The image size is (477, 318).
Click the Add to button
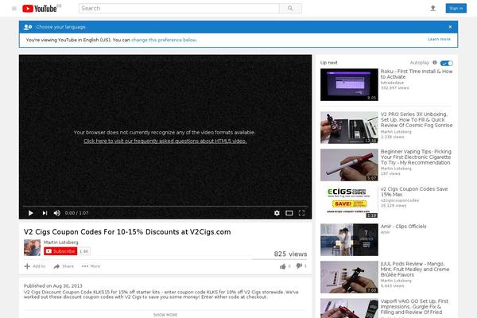pos(35,266)
